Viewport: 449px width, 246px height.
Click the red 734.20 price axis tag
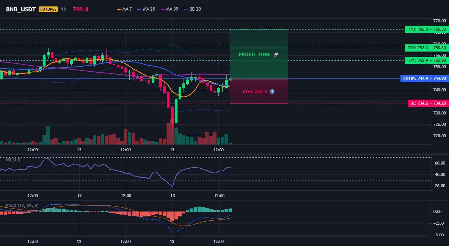tap(439, 103)
